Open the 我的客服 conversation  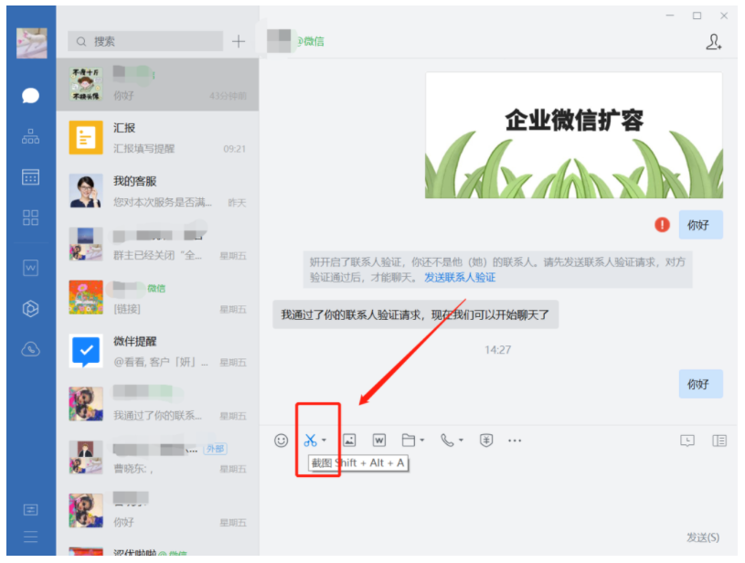click(x=158, y=191)
